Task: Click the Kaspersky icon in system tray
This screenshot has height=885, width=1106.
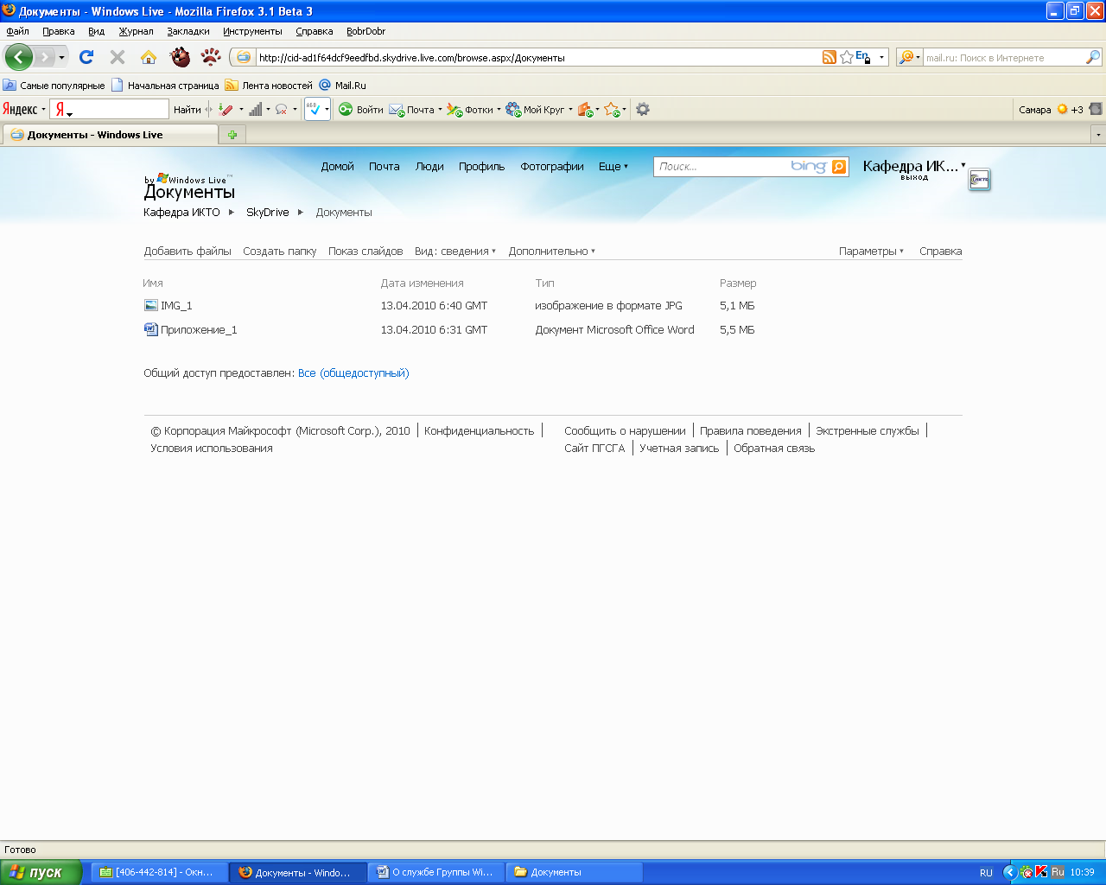Action: (1041, 872)
